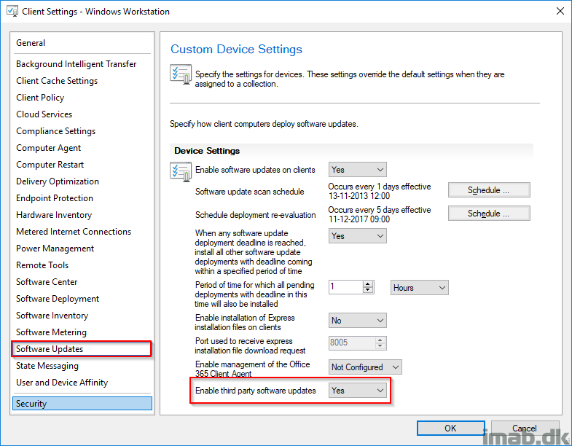Click the Device Settings checklist icon
The image size is (572, 446).
[x=181, y=171]
